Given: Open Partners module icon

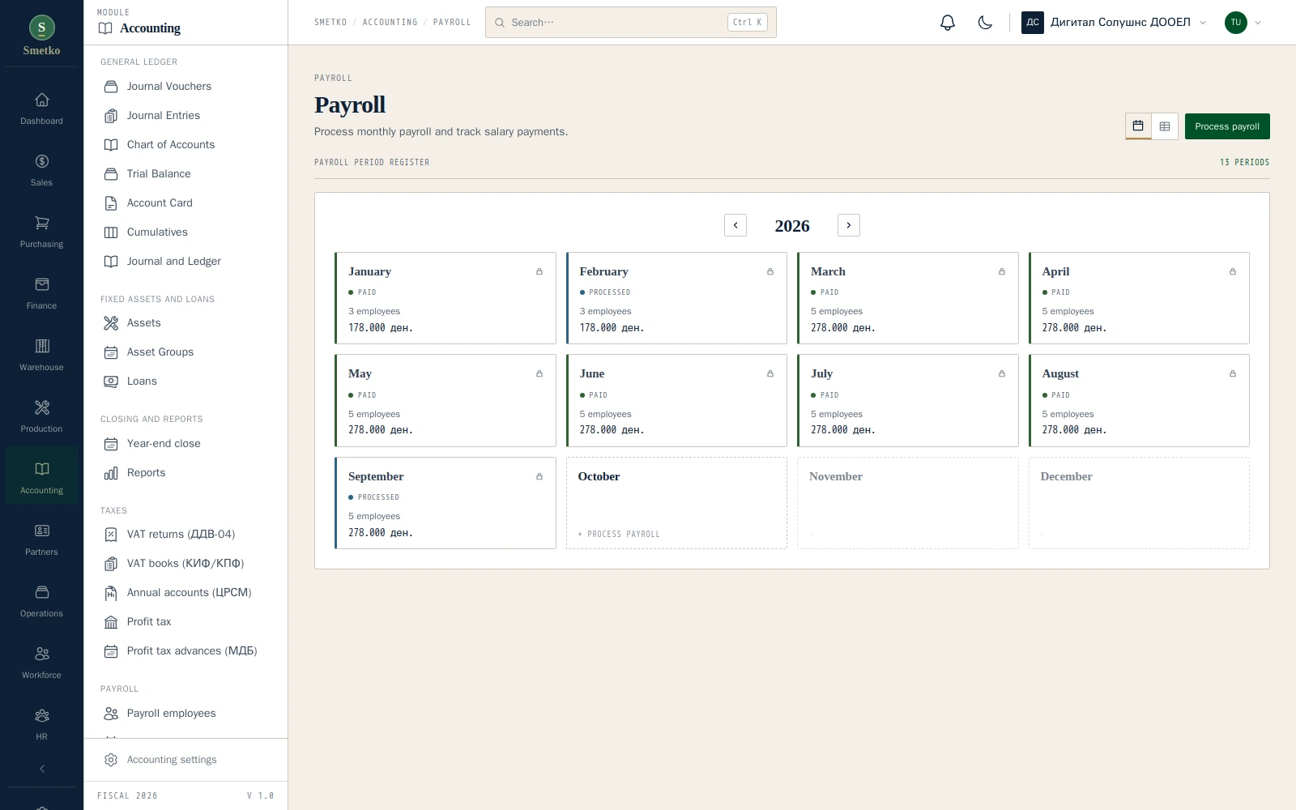Looking at the screenshot, I should click(x=41, y=540).
